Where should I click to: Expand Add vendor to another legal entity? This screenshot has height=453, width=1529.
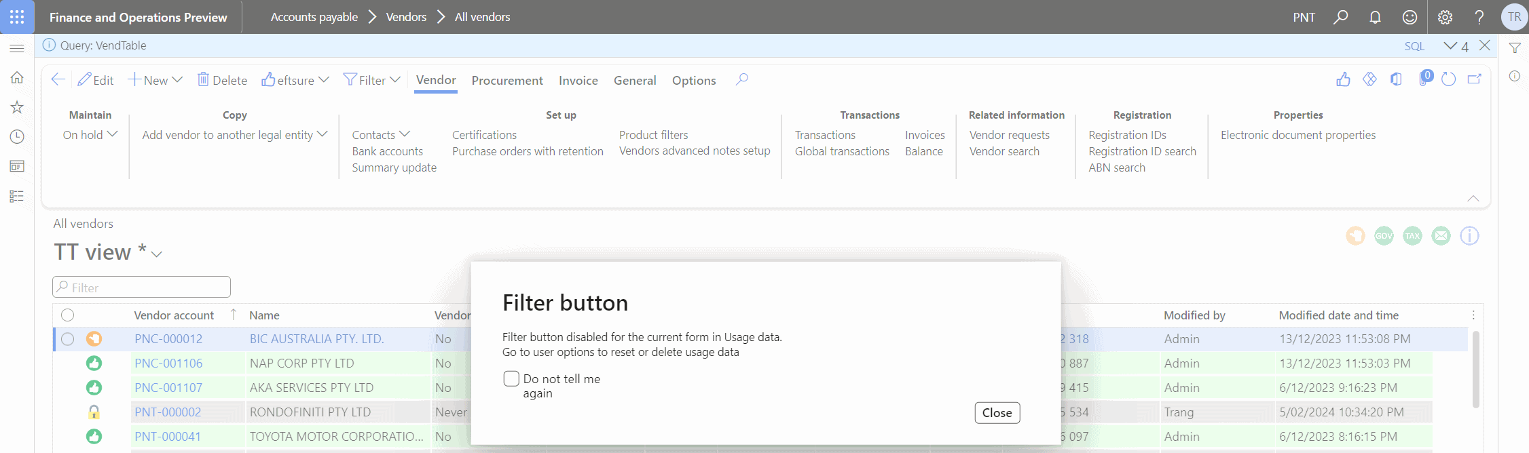click(323, 134)
